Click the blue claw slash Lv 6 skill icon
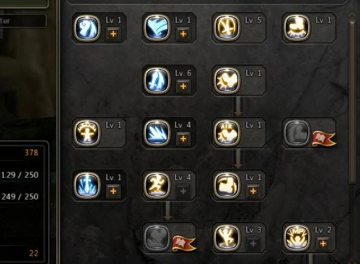 point(157,80)
